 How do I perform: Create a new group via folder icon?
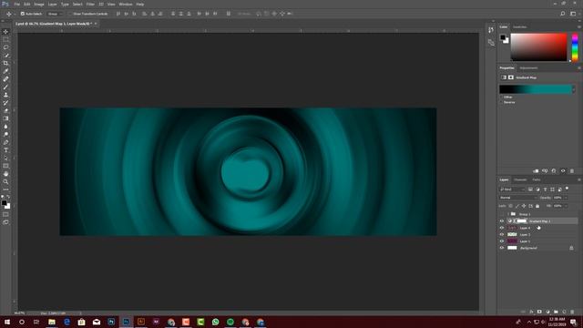point(556,312)
